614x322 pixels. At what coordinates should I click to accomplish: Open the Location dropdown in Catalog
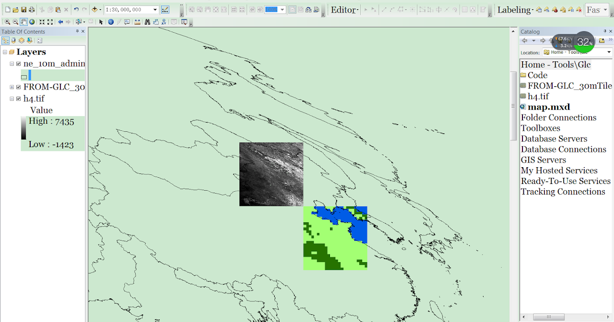click(608, 52)
